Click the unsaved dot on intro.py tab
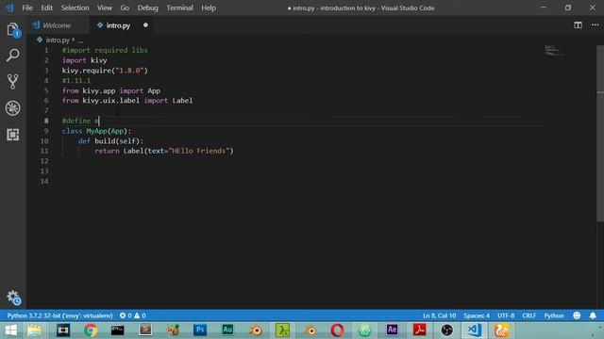The image size is (604, 339). 145,25
